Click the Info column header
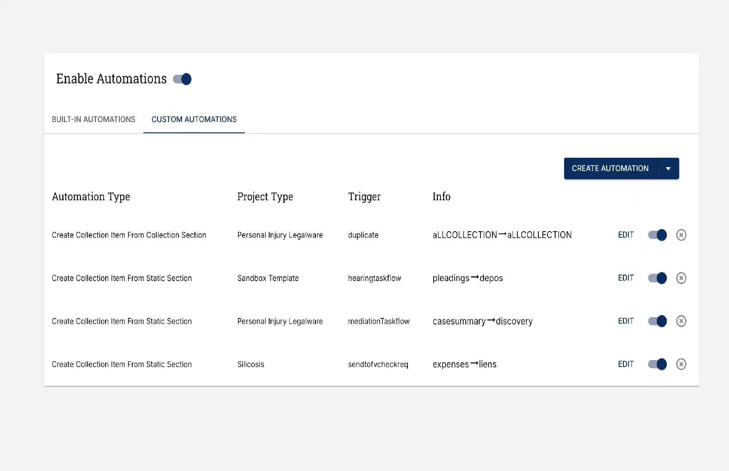 pos(441,197)
